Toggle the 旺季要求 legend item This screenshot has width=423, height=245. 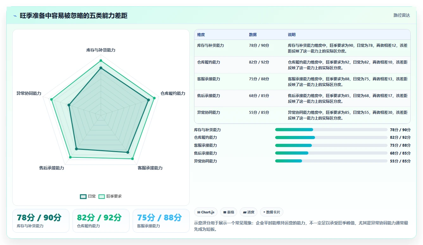point(110,196)
